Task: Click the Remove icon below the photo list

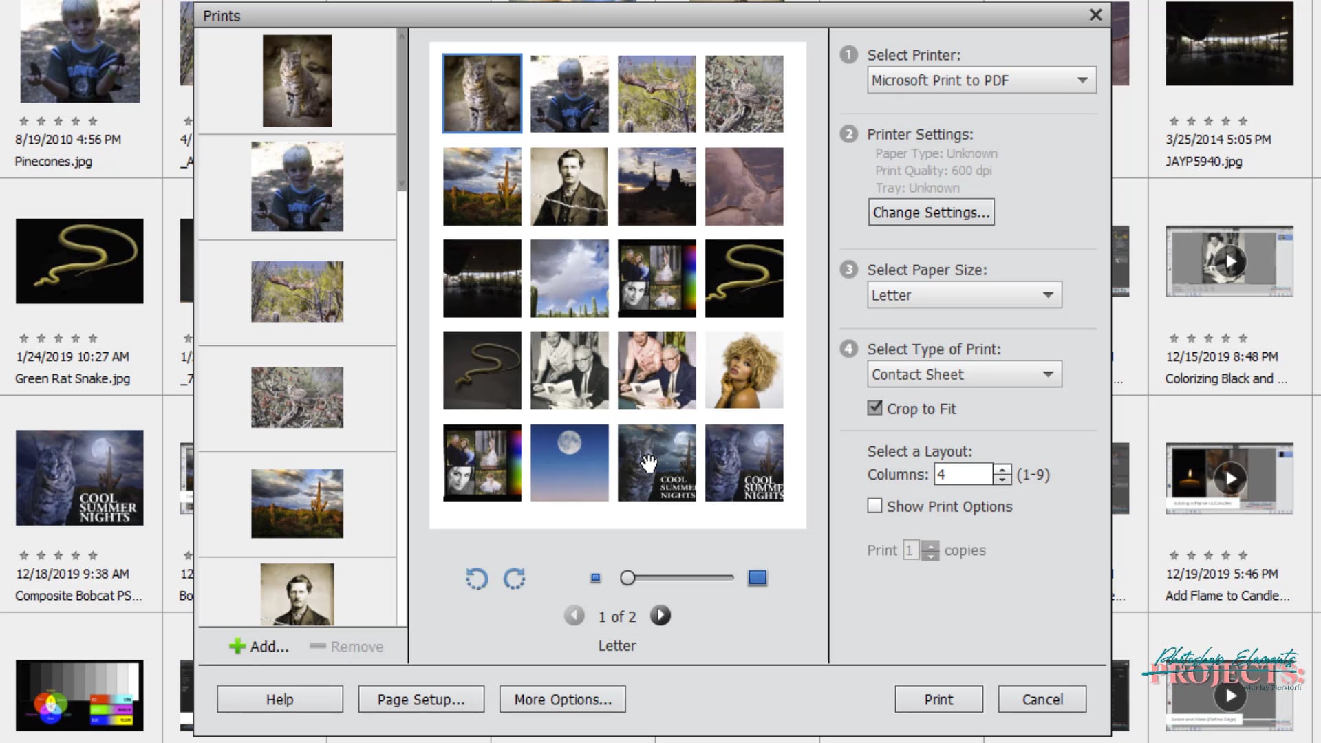Action: (x=318, y=646)
